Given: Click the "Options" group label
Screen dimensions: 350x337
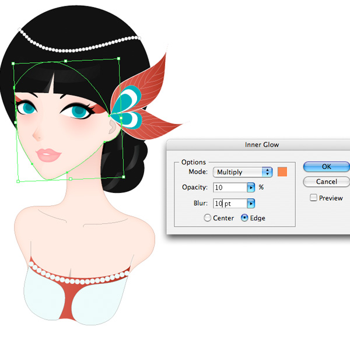Looking at the screenshot, I should point(194,162).
